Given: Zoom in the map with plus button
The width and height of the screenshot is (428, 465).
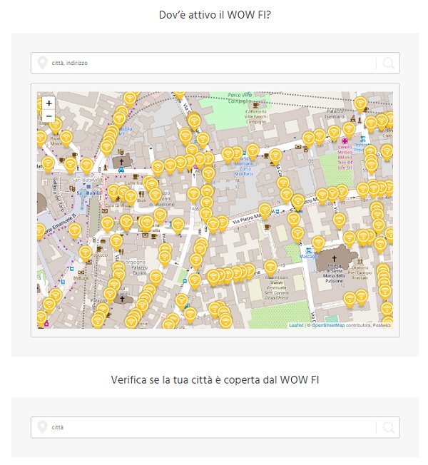Looking at the screenshot, I should coord(49,103).
